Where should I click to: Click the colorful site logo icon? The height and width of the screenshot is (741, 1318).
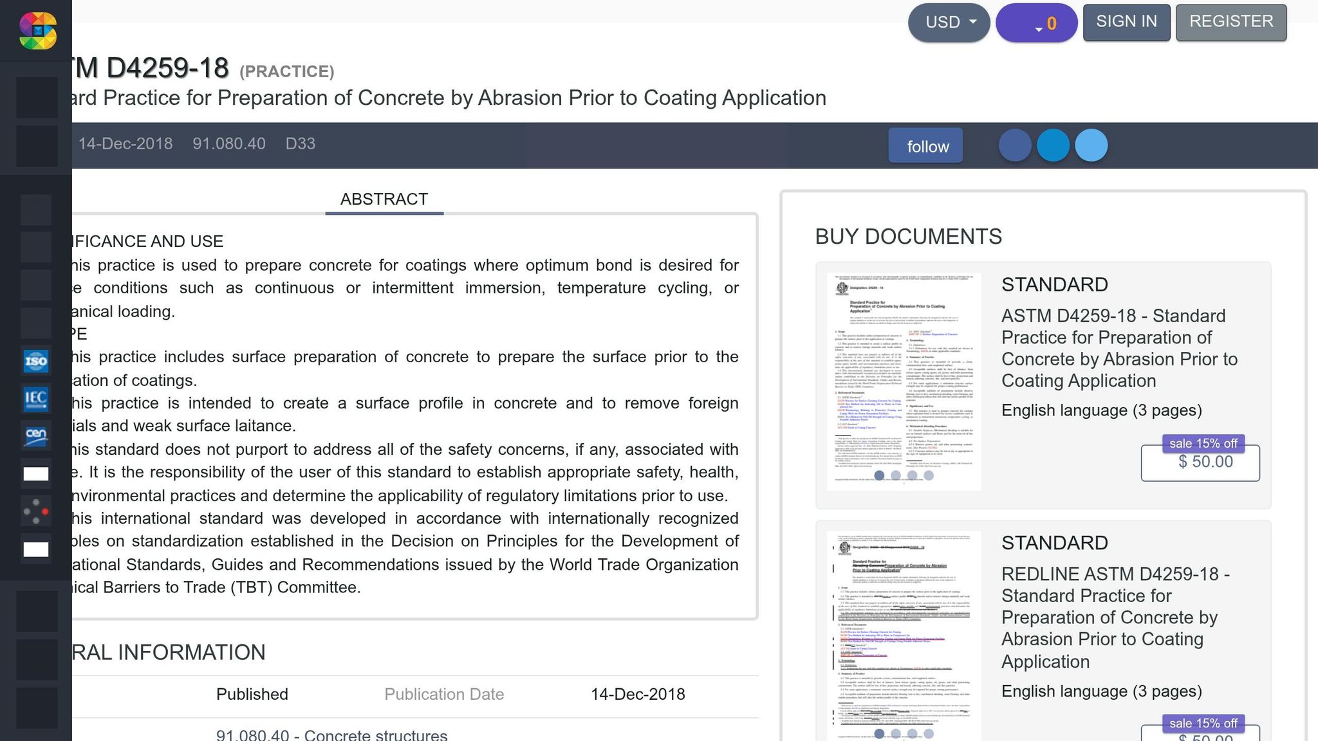coord(37,30)
